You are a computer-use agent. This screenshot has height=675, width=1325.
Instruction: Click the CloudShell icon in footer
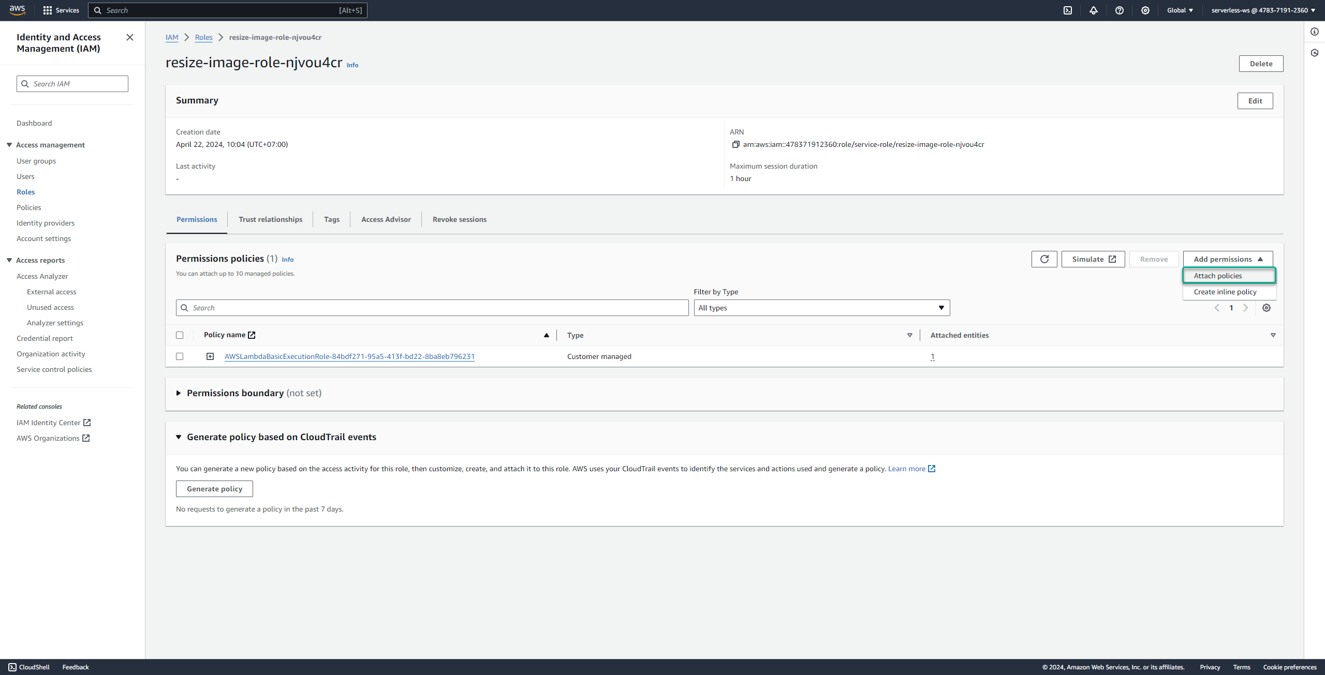coord(12,667)
